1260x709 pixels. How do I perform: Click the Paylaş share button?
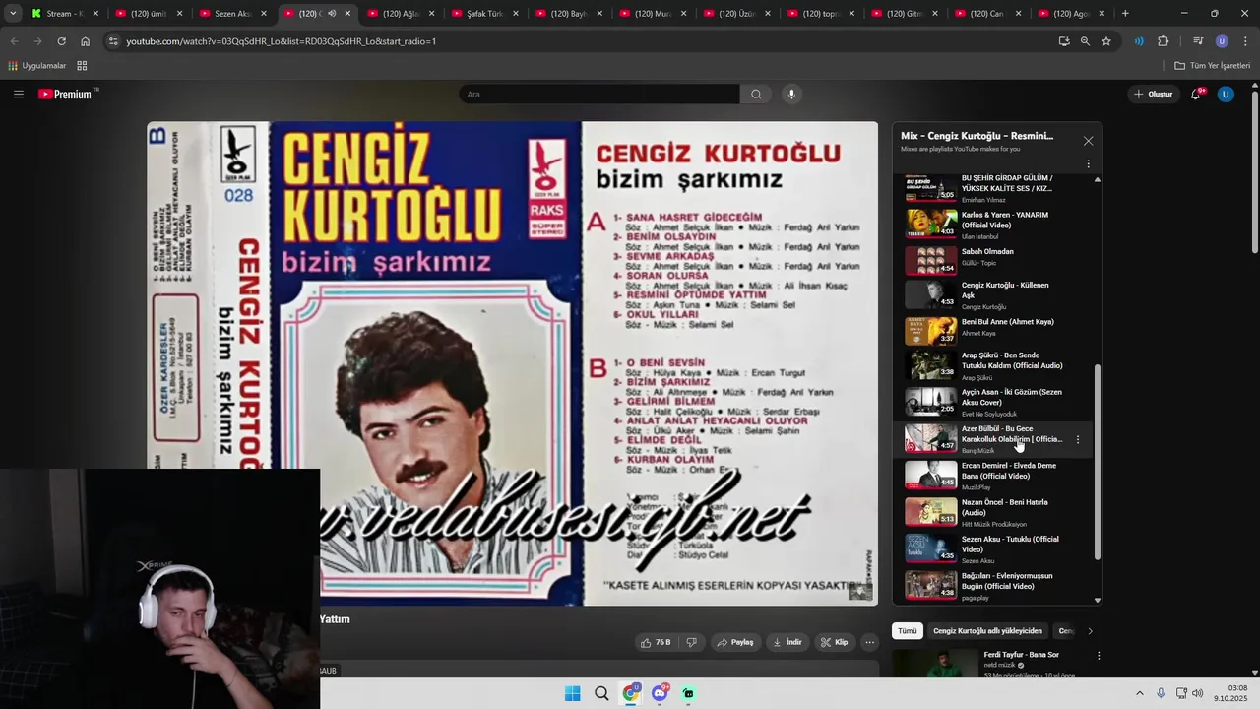735,642
